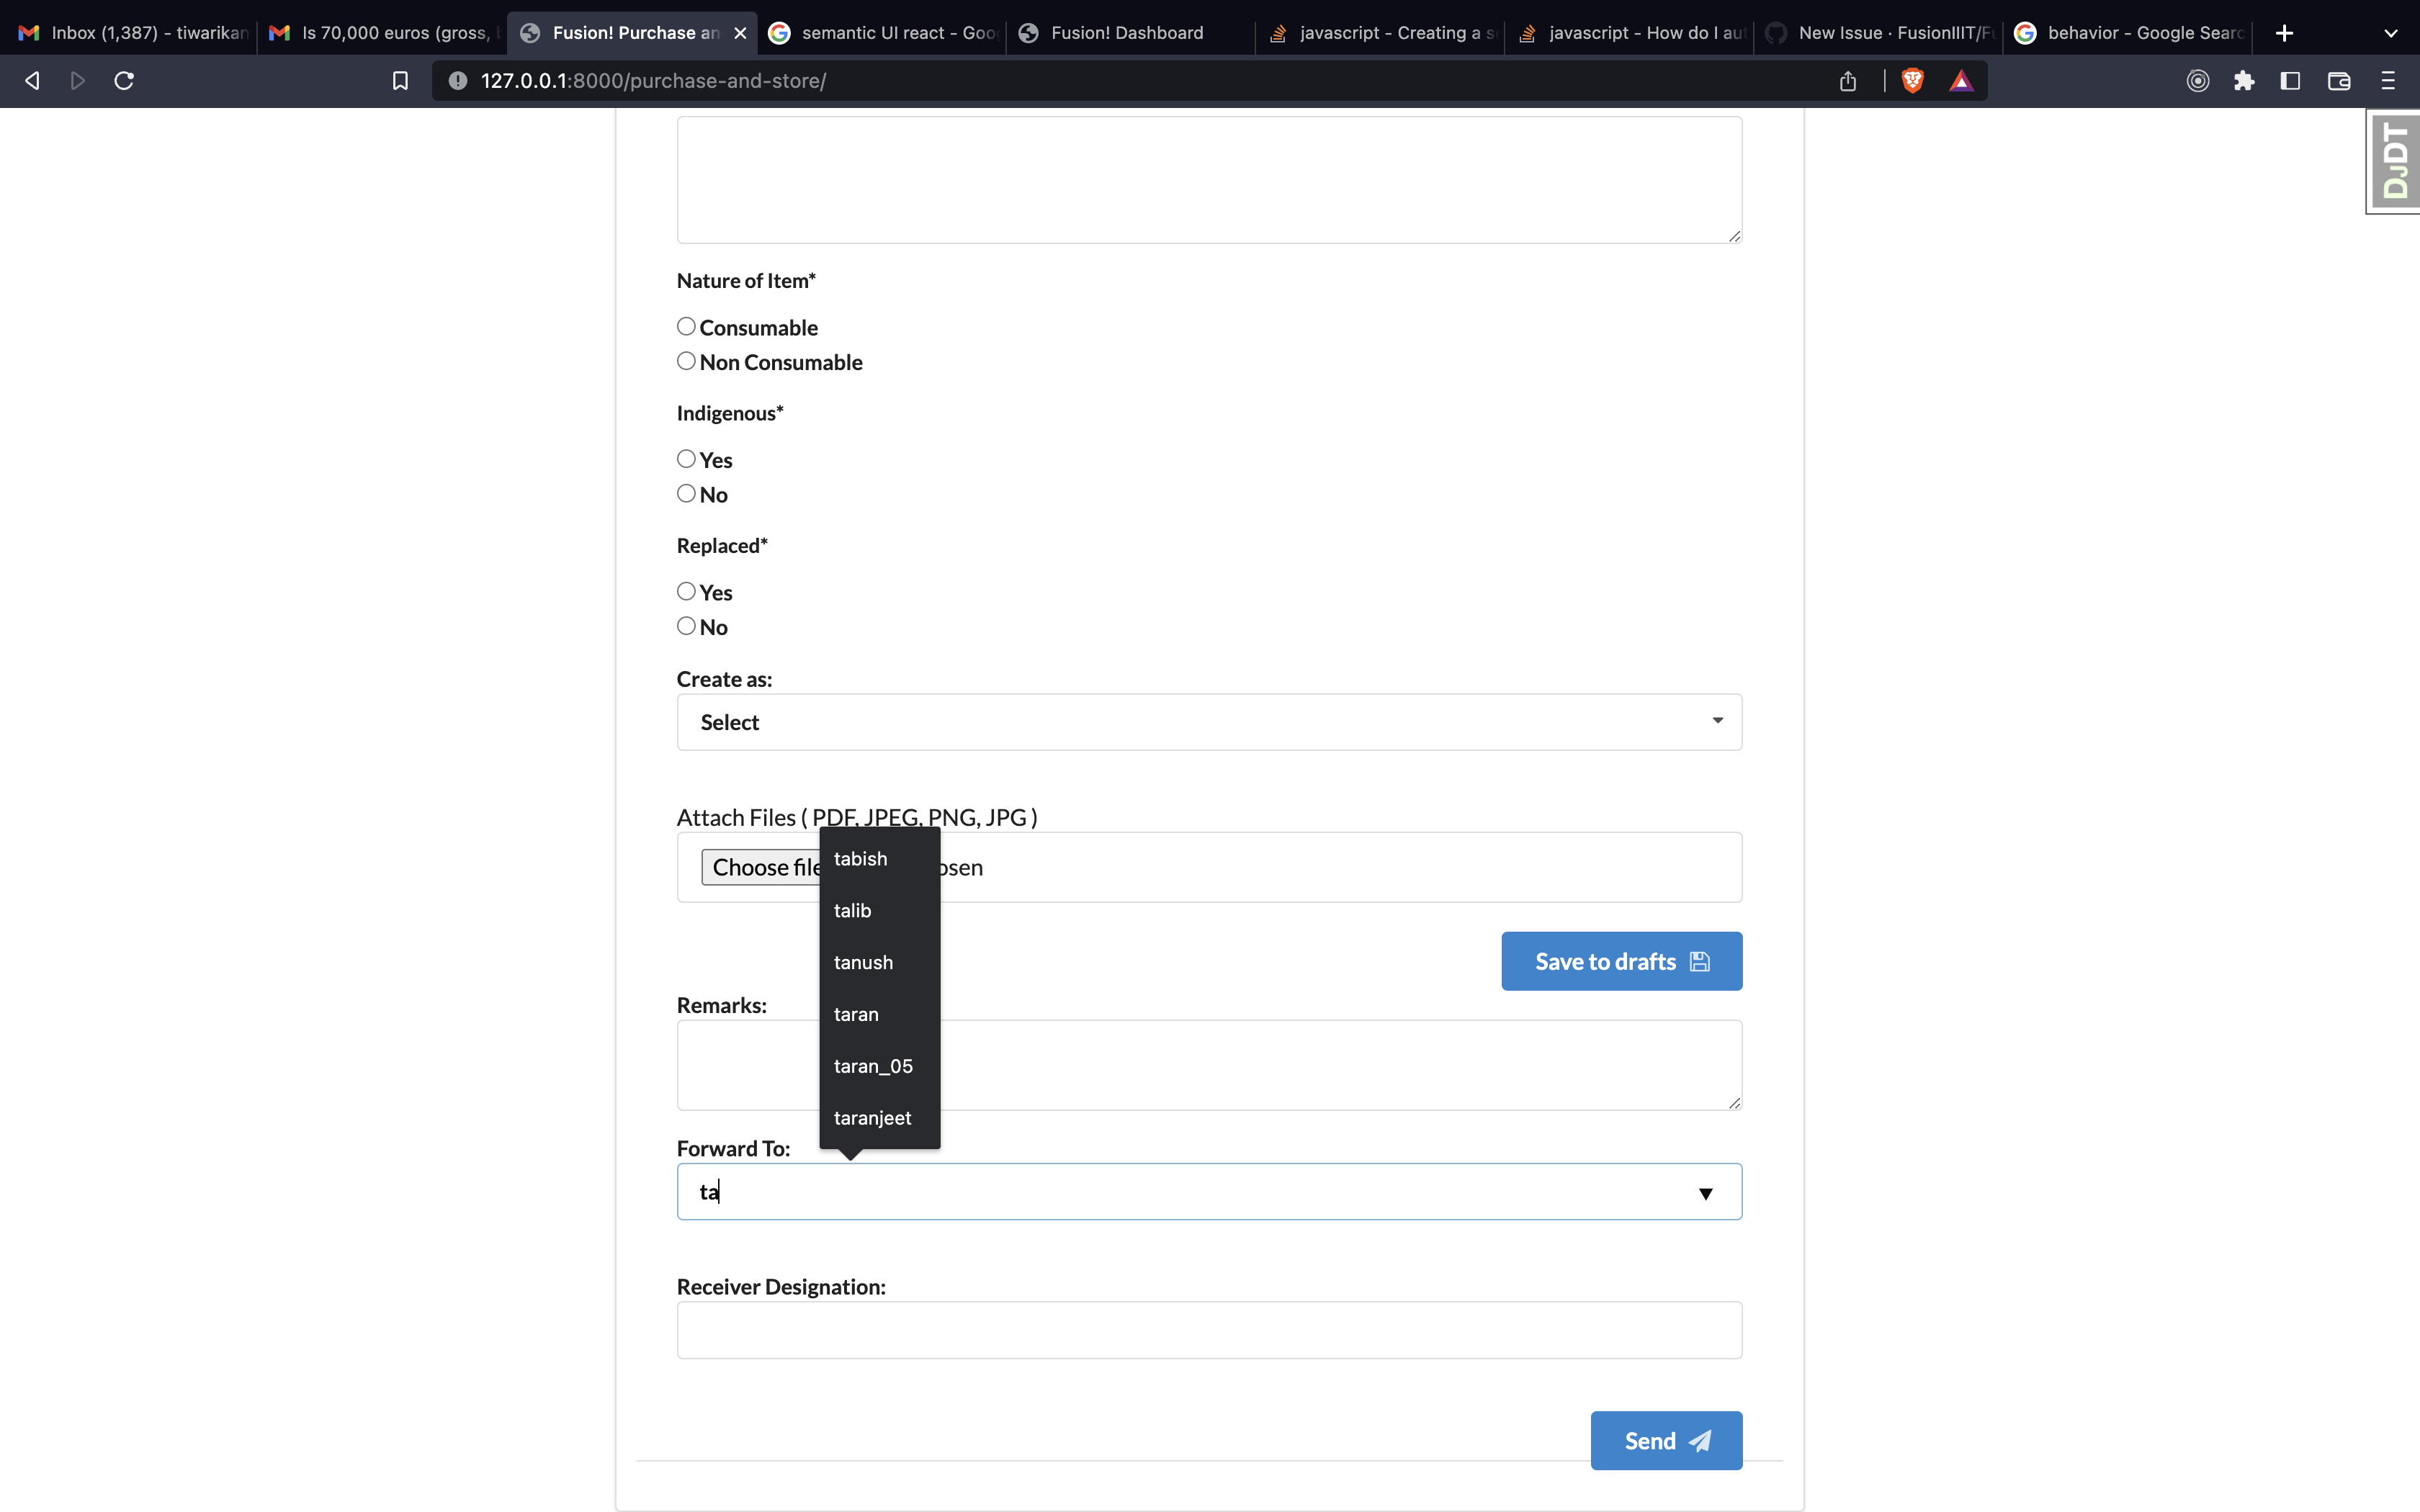Open the Django Debug Toolbar DjDT handle
This screenshot has width=2420, height=1512.
pyautogui.click(x=2394, y=162)
